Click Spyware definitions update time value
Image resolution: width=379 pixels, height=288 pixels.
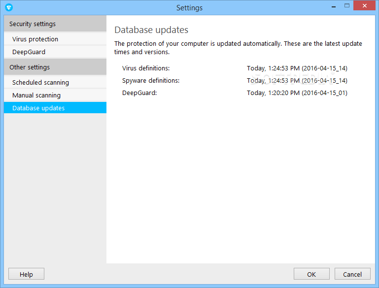point(297,80)
